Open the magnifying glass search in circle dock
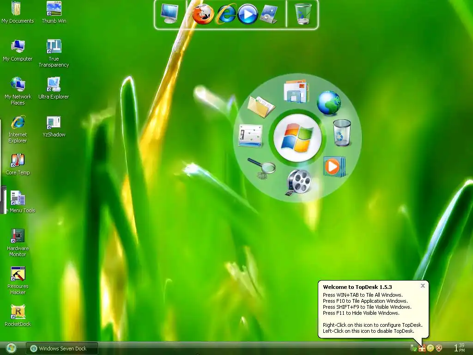Screen dimensions: 473x355 click(261, 168)
